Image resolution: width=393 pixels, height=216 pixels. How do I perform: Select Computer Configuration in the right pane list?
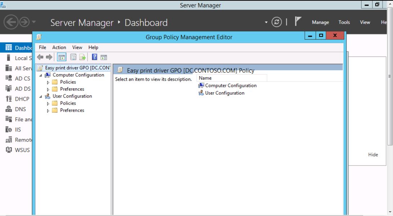[x=231, y=86]
